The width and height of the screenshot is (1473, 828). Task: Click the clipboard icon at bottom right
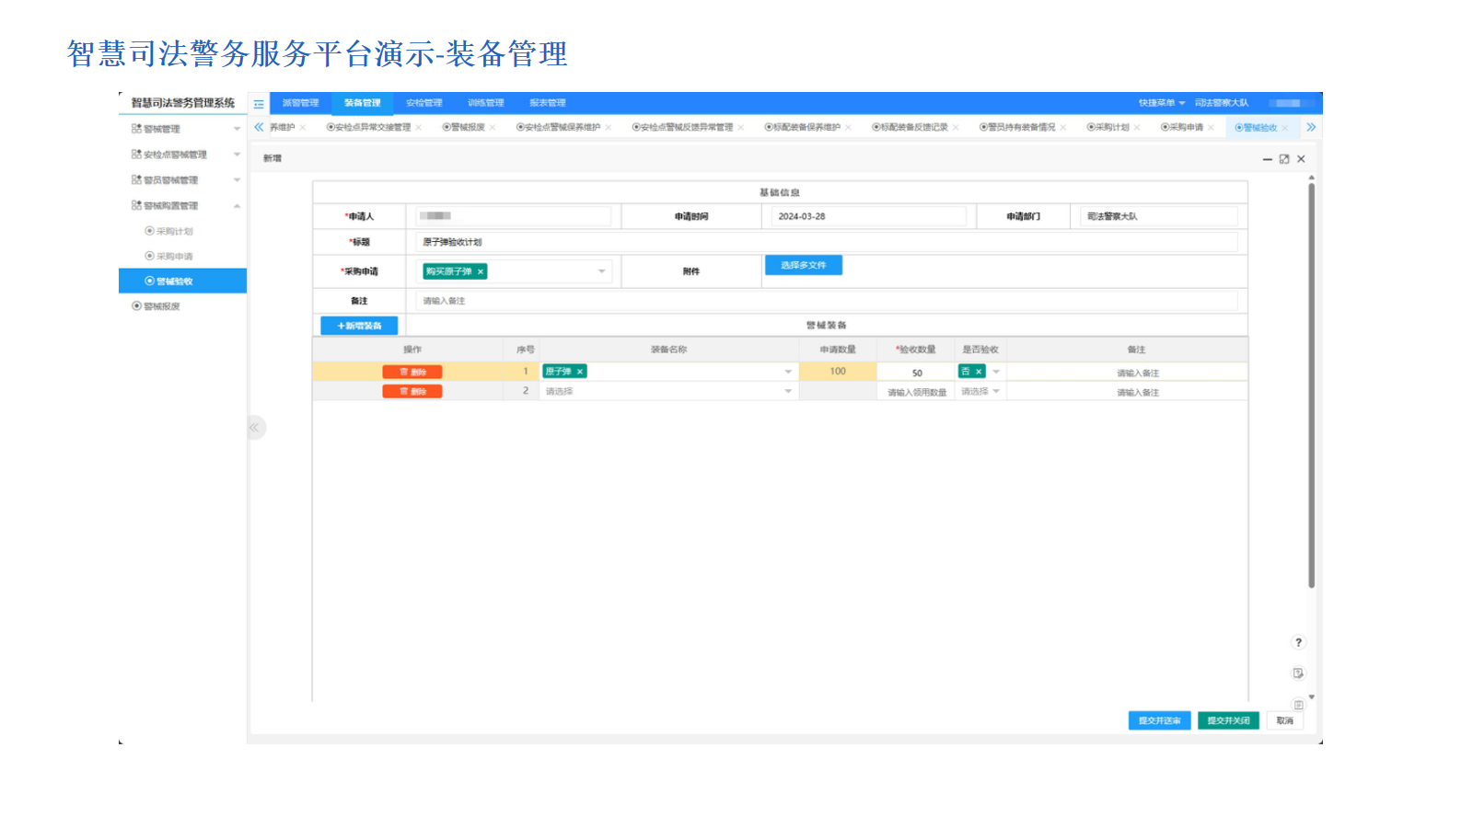[x=1298, y=705]
